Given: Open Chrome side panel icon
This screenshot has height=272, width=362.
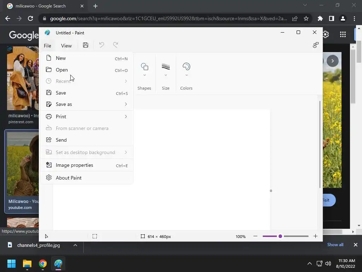Looking at the screenshot, I should pos(331,18).
